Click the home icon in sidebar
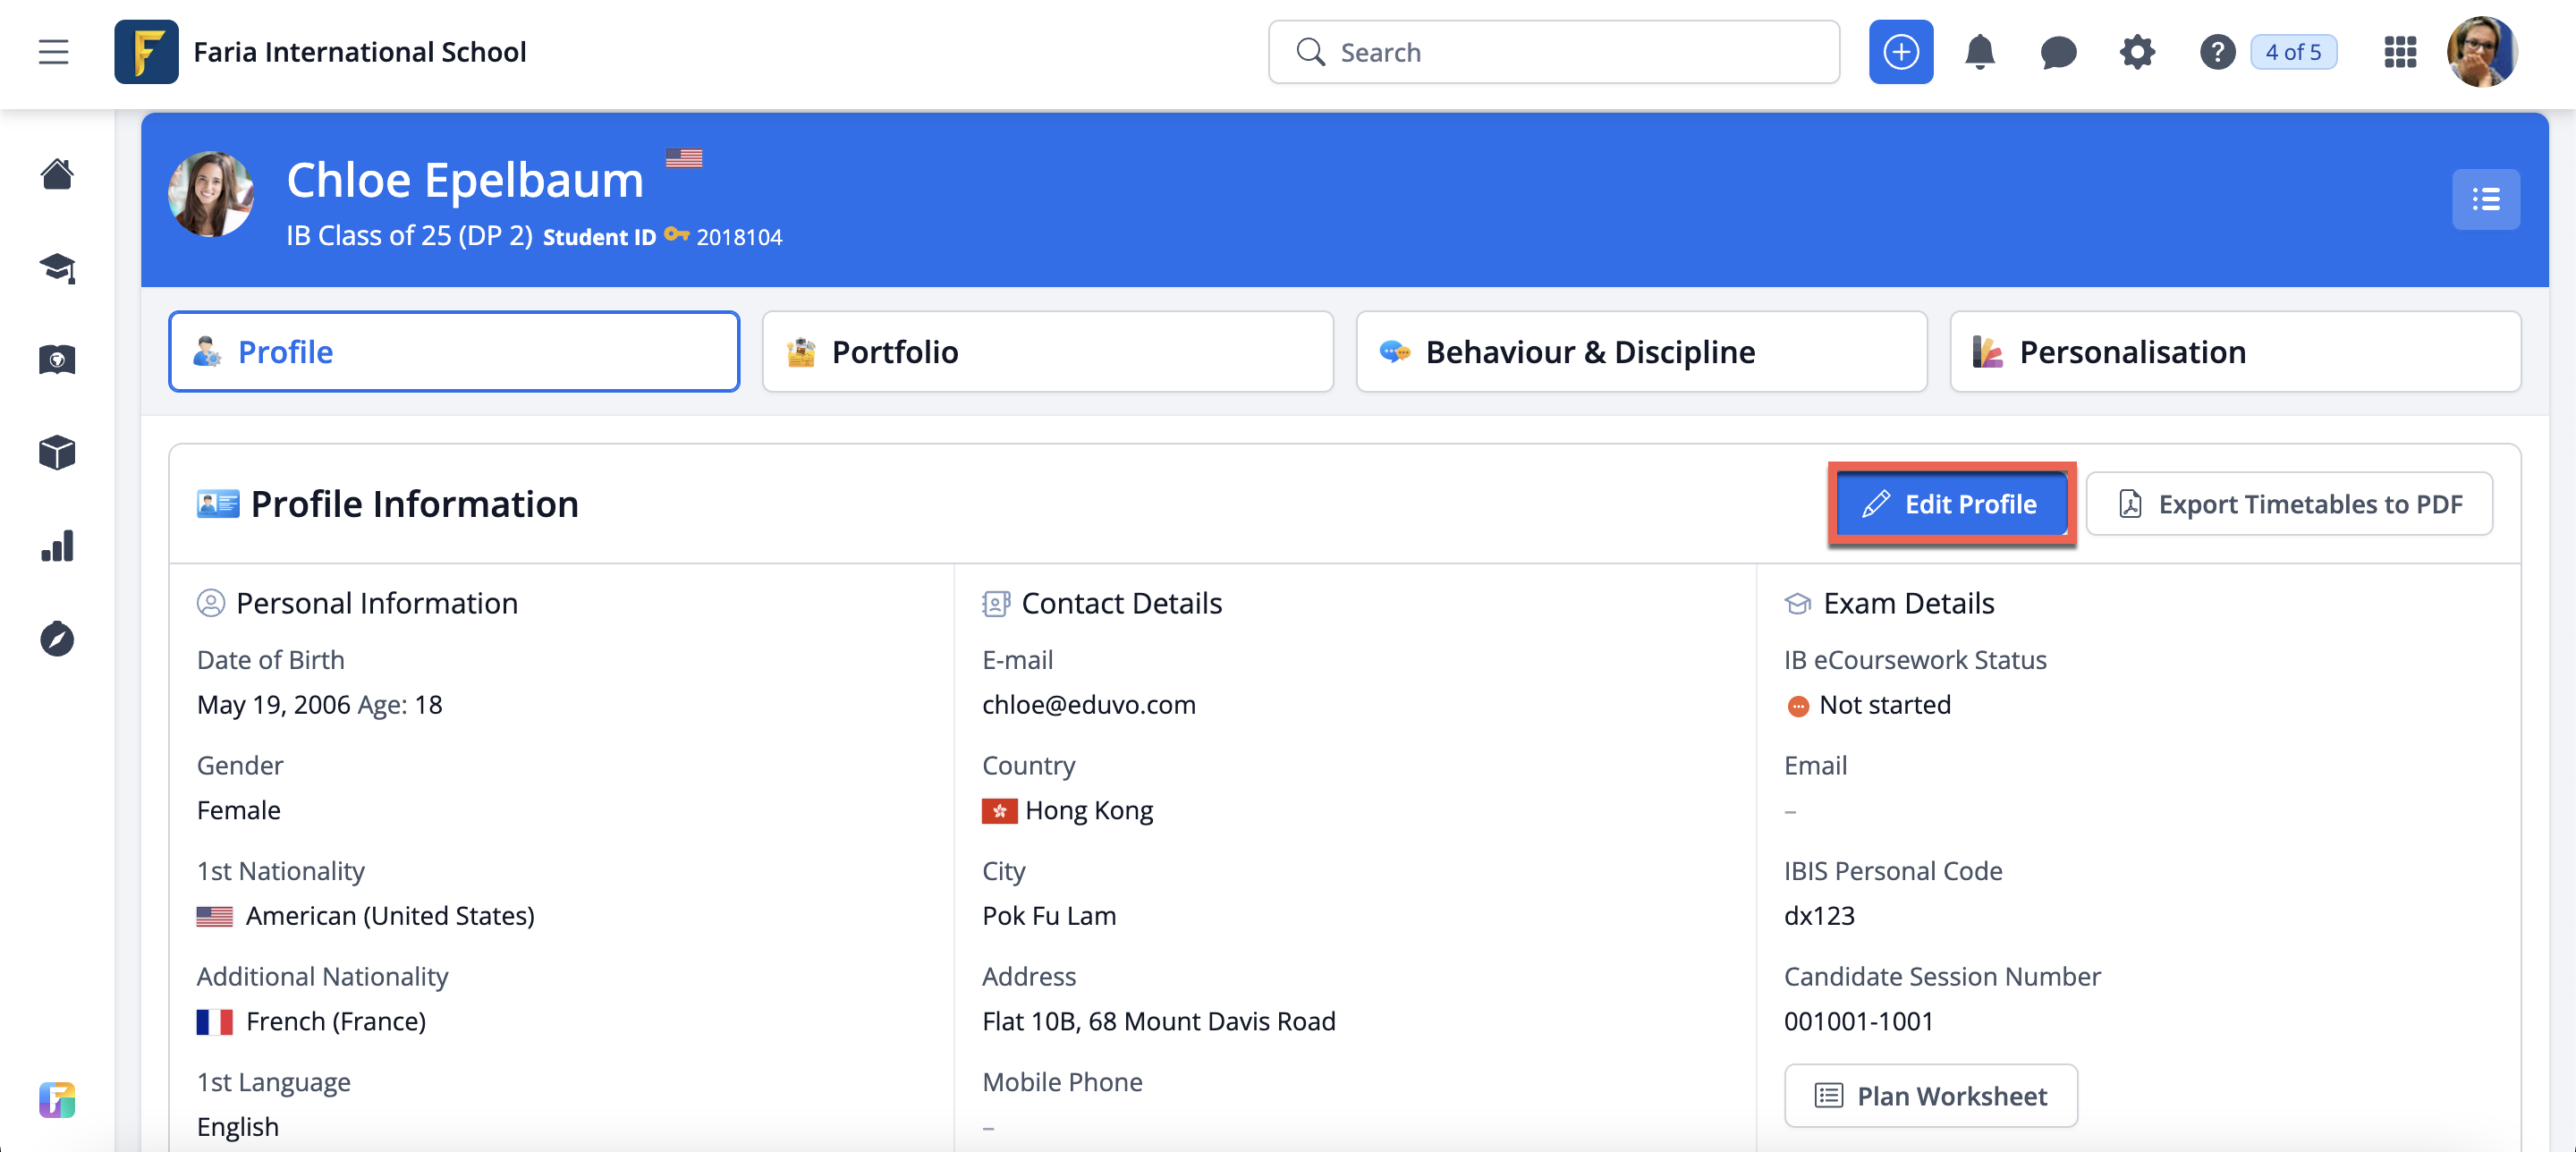This screenshot has height=1152, width=2576. coord(57,174)
